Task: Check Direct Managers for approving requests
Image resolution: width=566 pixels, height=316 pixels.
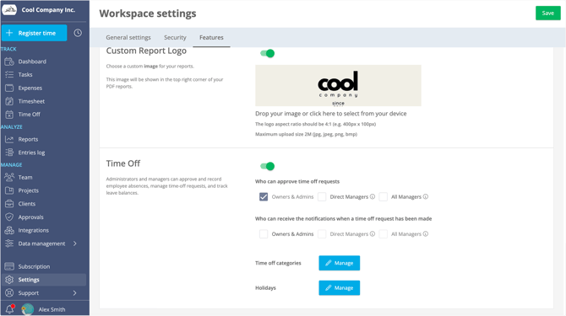Action: (322, 197)
